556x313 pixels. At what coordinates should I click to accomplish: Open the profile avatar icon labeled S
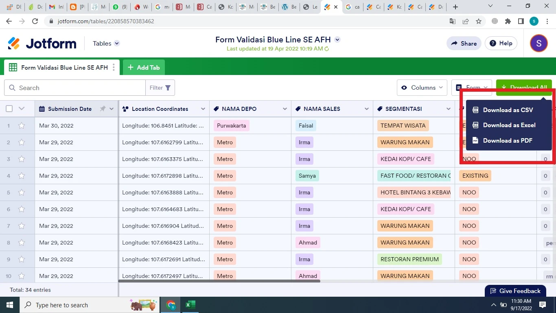(x=538, y=43)
